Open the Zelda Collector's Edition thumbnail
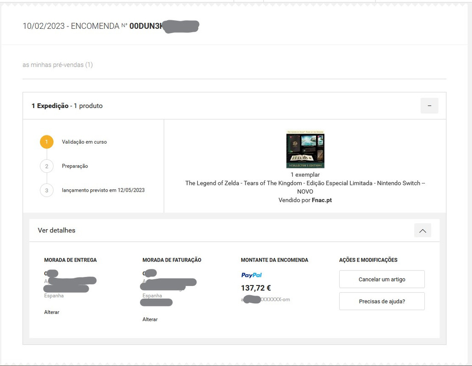Viewport: 472px width, 366px height. point(305,149)
